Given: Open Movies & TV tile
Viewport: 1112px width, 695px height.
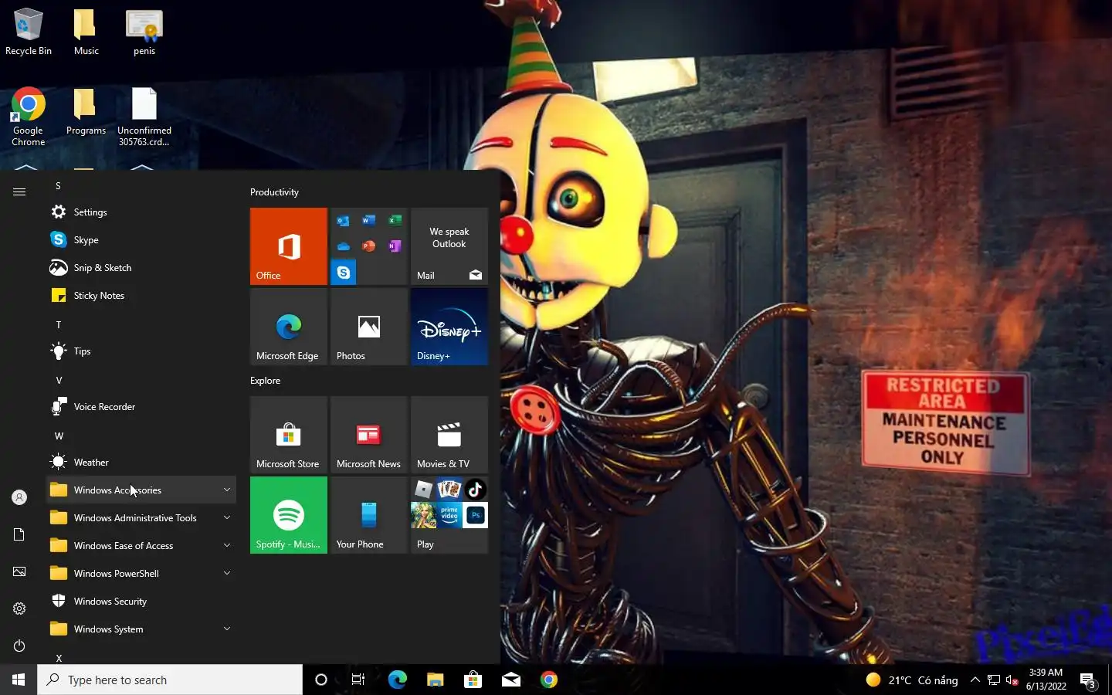Looking at the screenshot, I should 449,435.
